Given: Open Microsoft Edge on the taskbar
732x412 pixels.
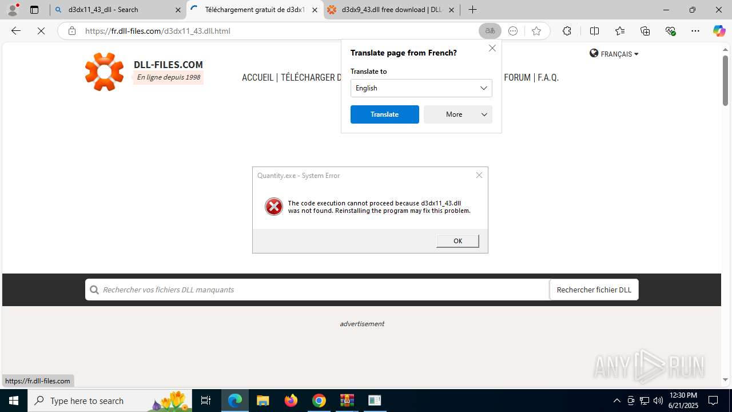Looking at the screenshot, I should [235, 401].
